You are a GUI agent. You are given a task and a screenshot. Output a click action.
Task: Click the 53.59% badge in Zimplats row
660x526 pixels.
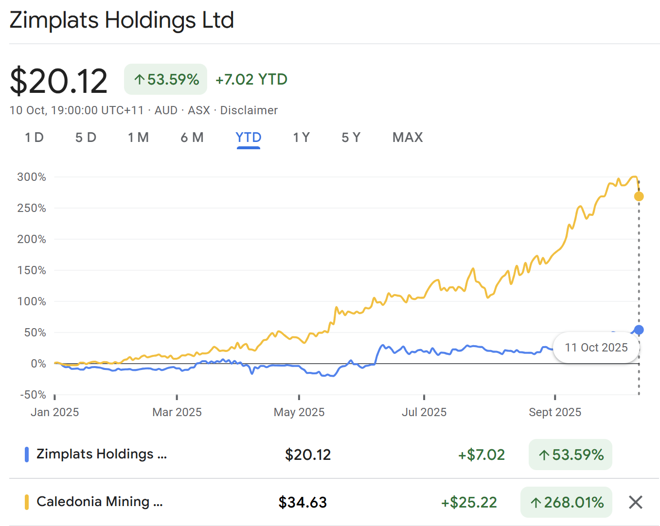[x=571, y=455]
